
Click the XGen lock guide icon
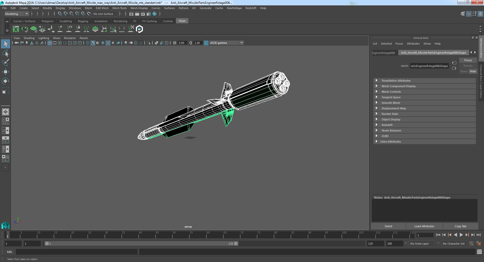[78, 29]
